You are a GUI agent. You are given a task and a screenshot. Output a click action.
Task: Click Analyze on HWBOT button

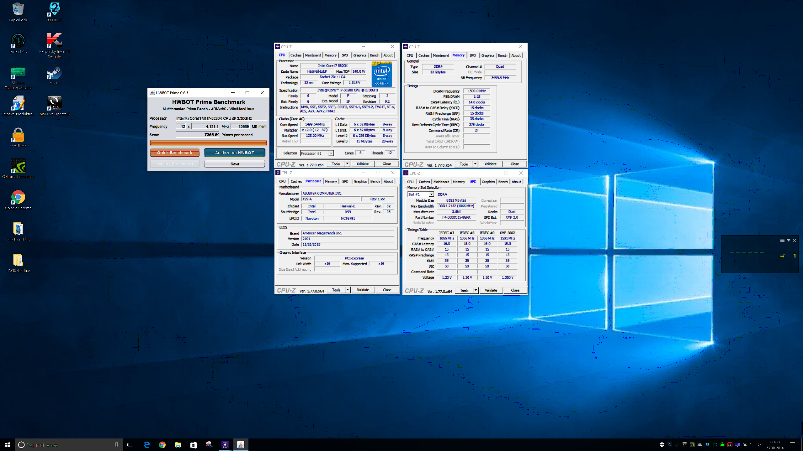coord(235,153)
